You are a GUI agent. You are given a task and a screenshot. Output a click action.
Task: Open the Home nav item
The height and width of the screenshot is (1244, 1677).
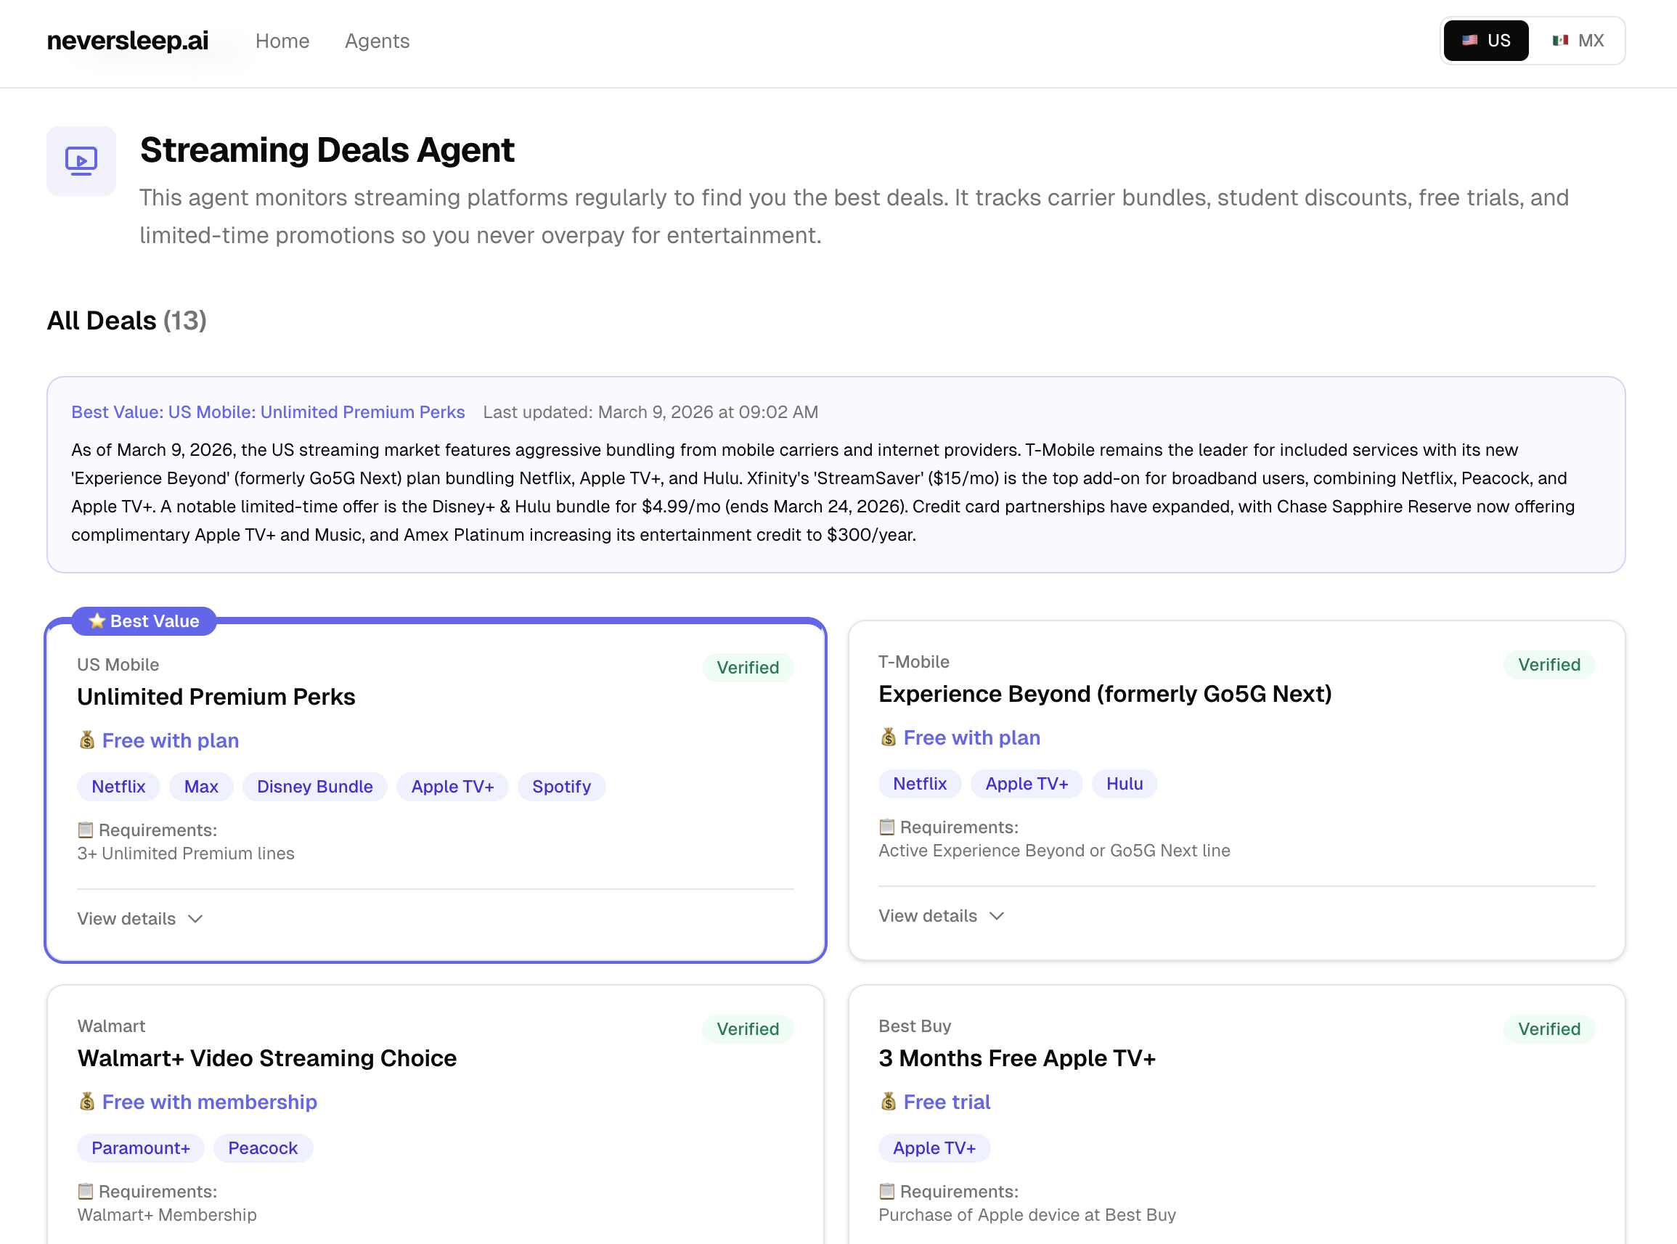[x=282, y=41]
